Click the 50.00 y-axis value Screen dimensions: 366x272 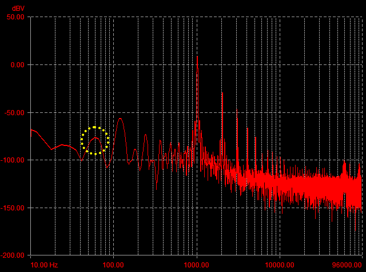click(15, 17)
